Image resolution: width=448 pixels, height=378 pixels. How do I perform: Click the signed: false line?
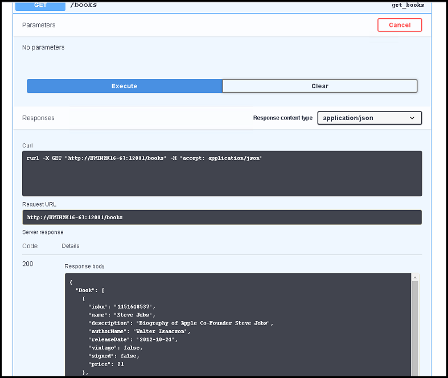point(114,356)
